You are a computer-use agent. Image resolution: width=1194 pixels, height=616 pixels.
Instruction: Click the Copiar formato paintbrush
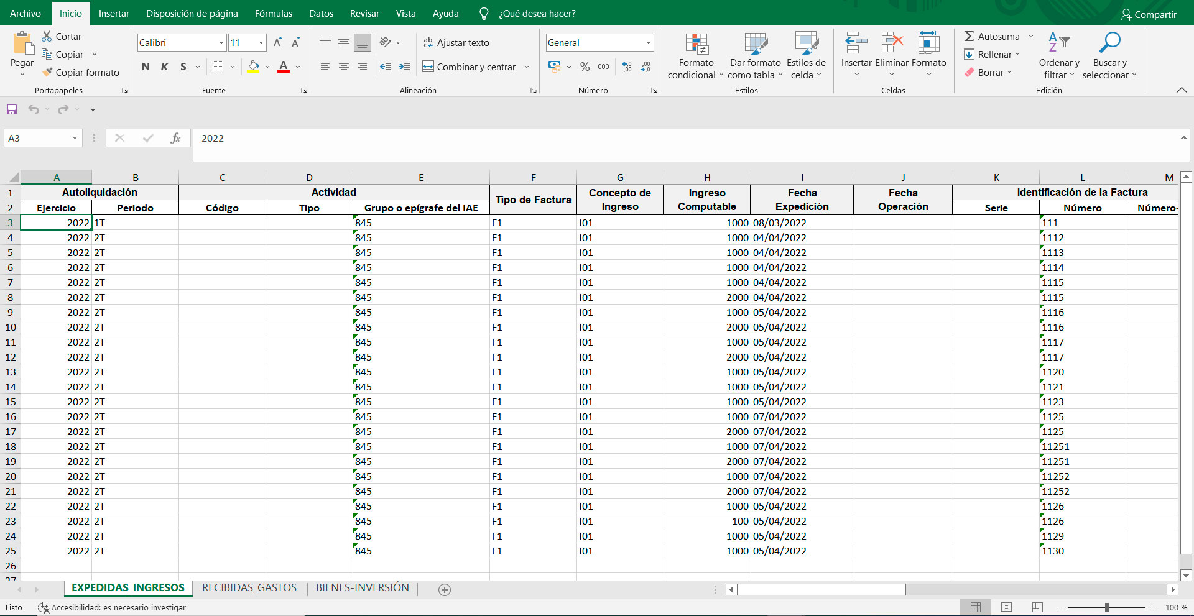click(x=47, y=73)
